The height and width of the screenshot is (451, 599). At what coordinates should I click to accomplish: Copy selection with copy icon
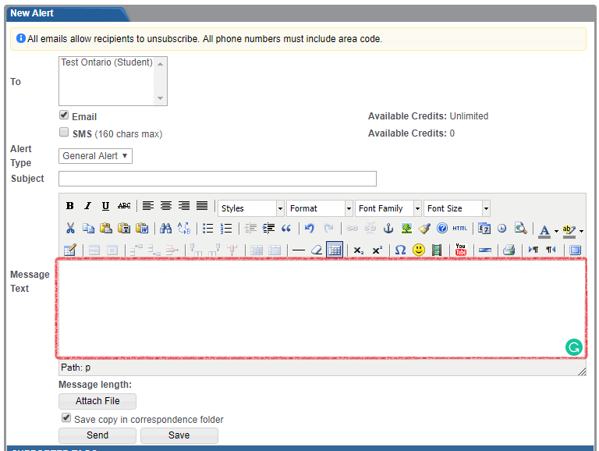(88, 228)
